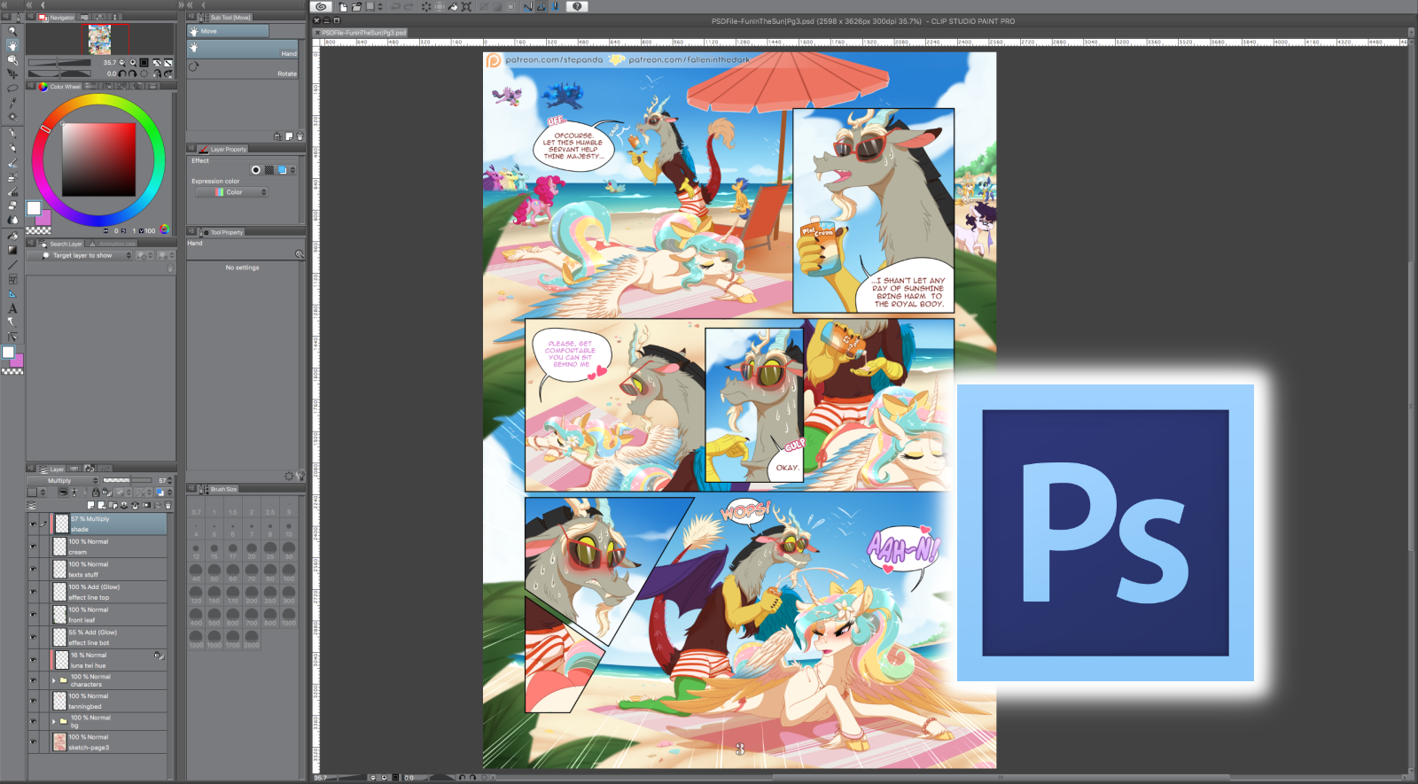Select the Eyedropper tool in toolbar
Screen dimensions: 1418x784
click(x=12, y=102)
